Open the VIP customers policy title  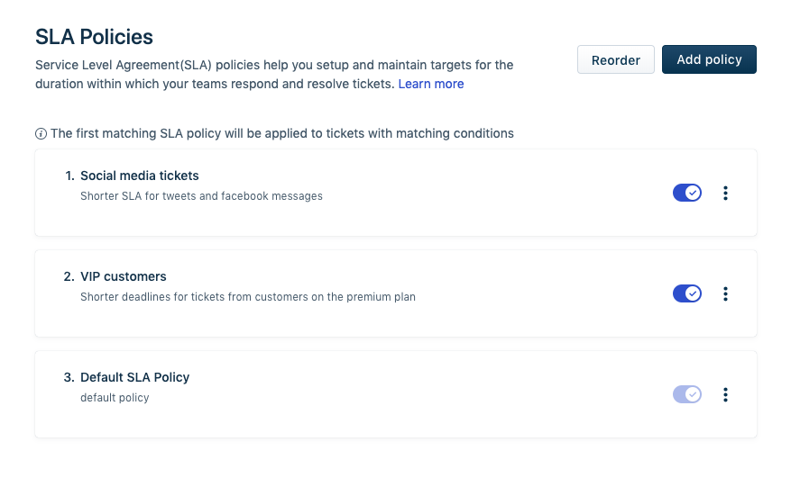(124, 276)
